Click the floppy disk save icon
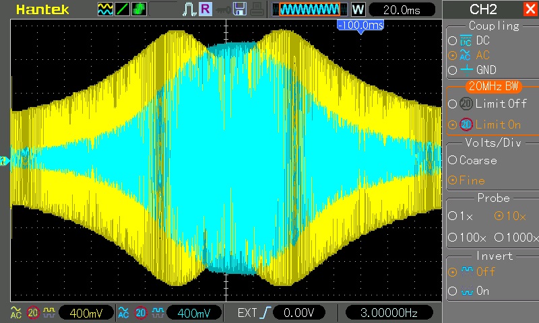Image resolution: width=539 pixels, height=323 pixels. pyautogui.click(x=239, y=9)
